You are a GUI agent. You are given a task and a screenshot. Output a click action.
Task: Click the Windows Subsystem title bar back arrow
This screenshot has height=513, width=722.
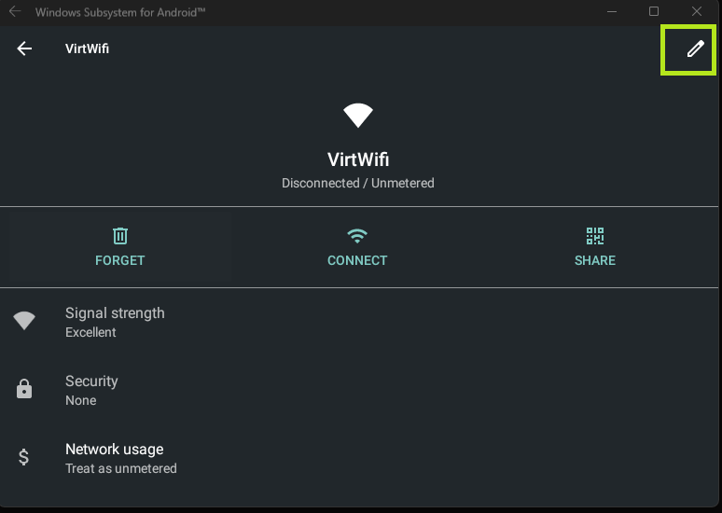point(15,12)
